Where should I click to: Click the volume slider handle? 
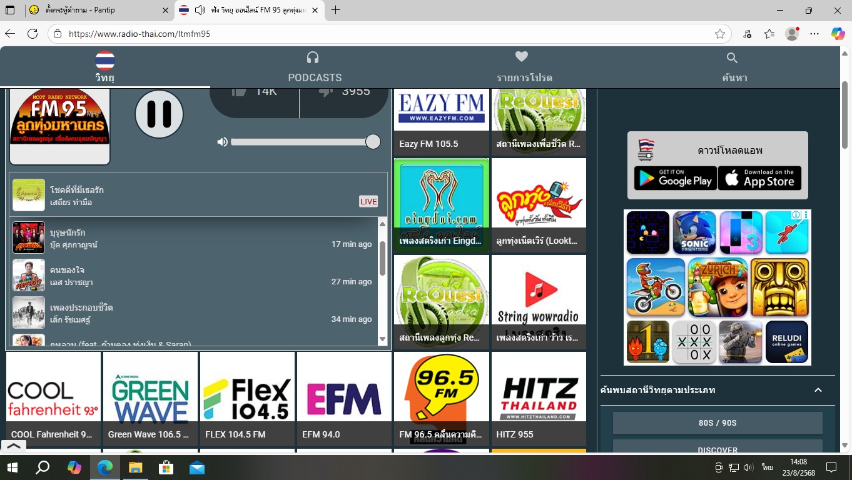[373, 142]
